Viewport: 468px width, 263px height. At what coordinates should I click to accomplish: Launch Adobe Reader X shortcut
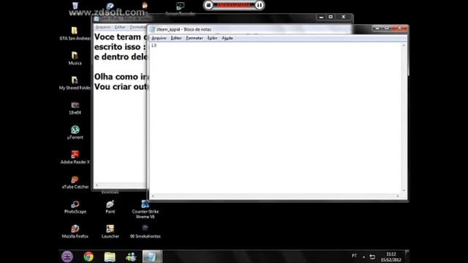coord(75,157)
